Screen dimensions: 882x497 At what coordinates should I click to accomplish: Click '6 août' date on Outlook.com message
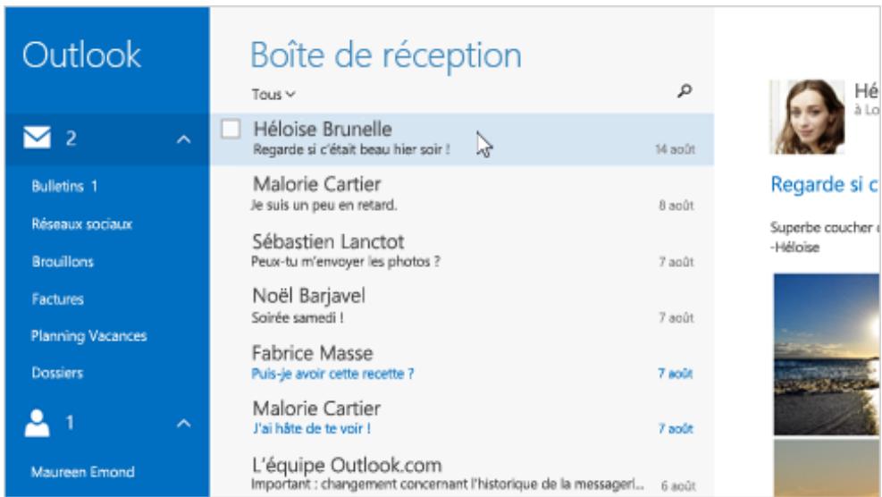[678, 485]
